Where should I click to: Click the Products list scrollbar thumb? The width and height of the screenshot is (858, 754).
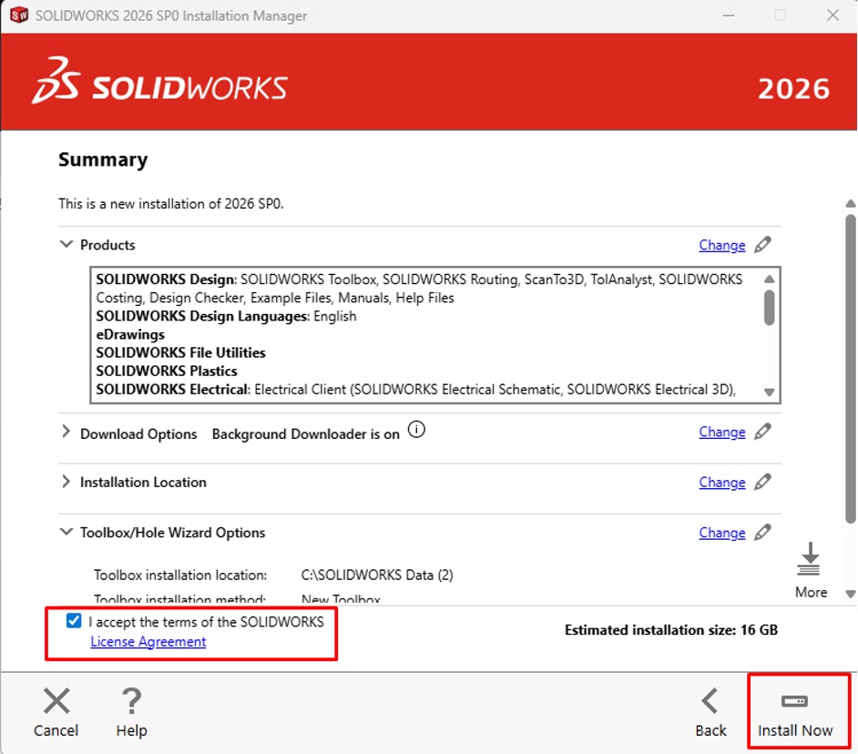770,308
